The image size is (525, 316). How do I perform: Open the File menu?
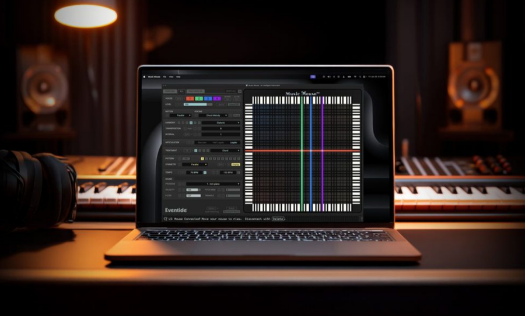(165, 77)
